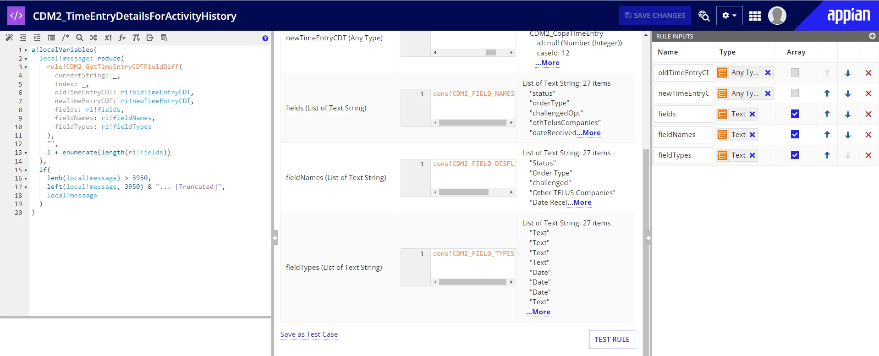The image size is (879, 356).
Task: Move fieldTypes input up
Action: (x=827, y=155)
